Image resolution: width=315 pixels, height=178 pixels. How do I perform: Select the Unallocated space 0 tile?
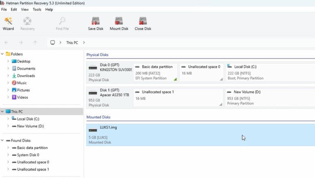201,73
